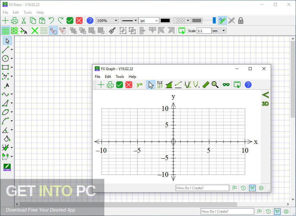Viewport: 296px width, 216px height.
Task: Expand the Rectangle tool options arrow
Action: 12,67
